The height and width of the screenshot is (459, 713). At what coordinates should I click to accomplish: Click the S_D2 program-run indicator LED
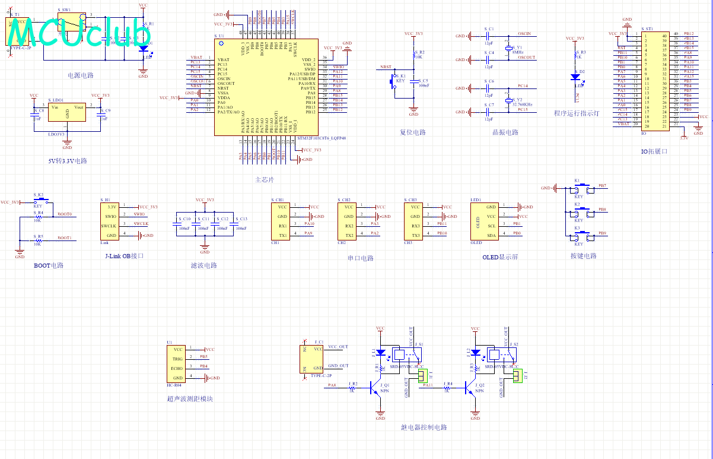(575, 77)
